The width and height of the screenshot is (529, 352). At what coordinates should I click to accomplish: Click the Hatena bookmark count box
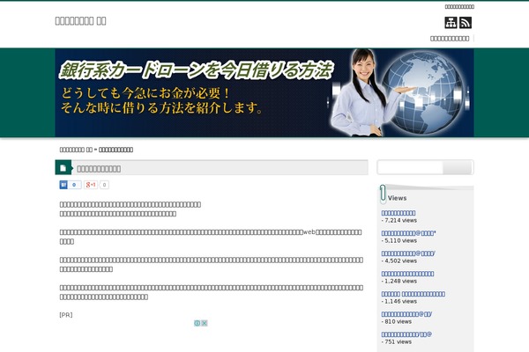(74, 185)
